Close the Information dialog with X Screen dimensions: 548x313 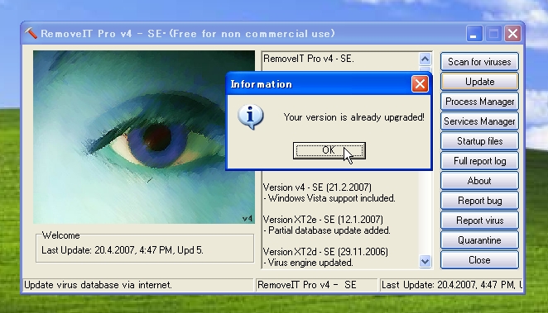coord(420,84)
